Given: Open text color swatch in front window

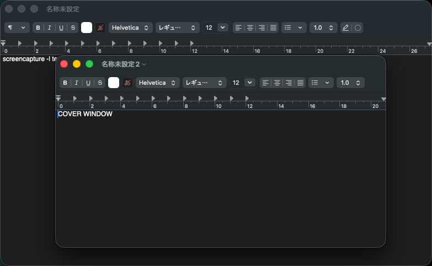Looking at the screenshot, I should [114, 83].
